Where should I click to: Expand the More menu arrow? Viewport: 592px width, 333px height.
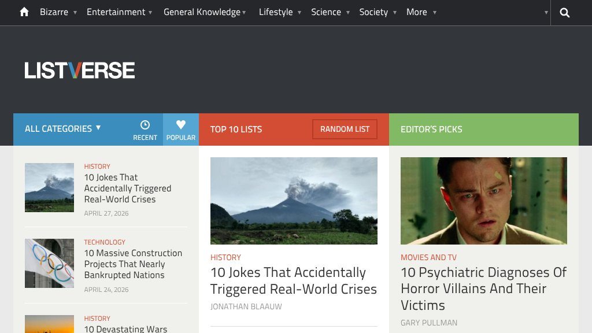435,13
